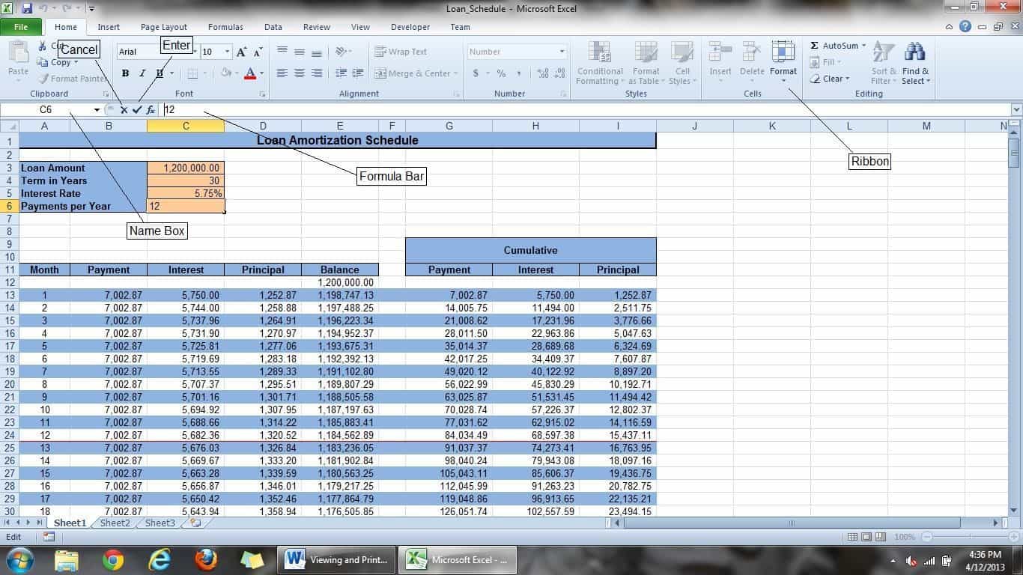Viewport: 1023px width, 575px height.
Task: Open the Number format dropdown
Action: [x=562, y=52]
